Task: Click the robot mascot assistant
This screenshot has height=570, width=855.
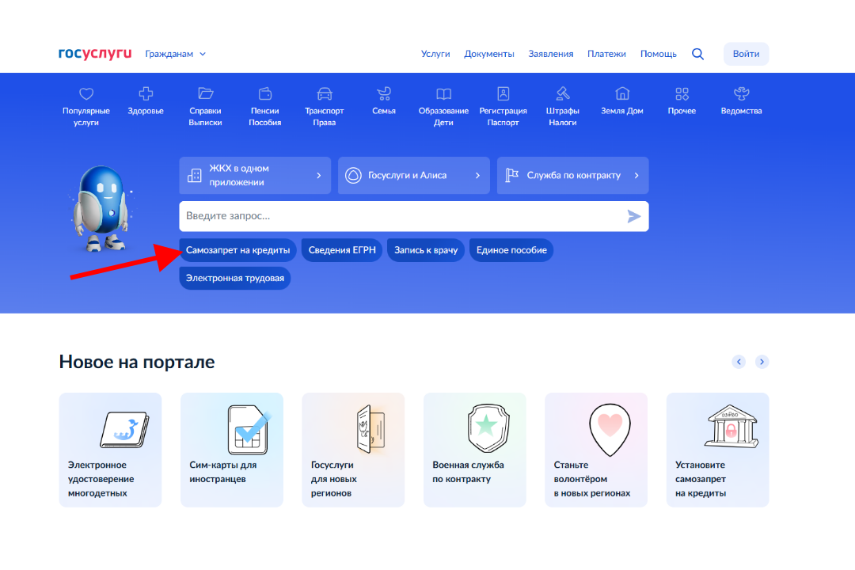Action: click(102, 208)
